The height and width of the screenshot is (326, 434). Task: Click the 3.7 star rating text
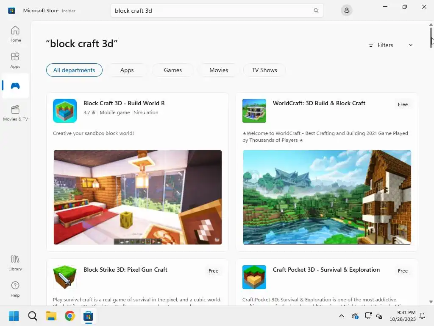(x=89, y=112)
